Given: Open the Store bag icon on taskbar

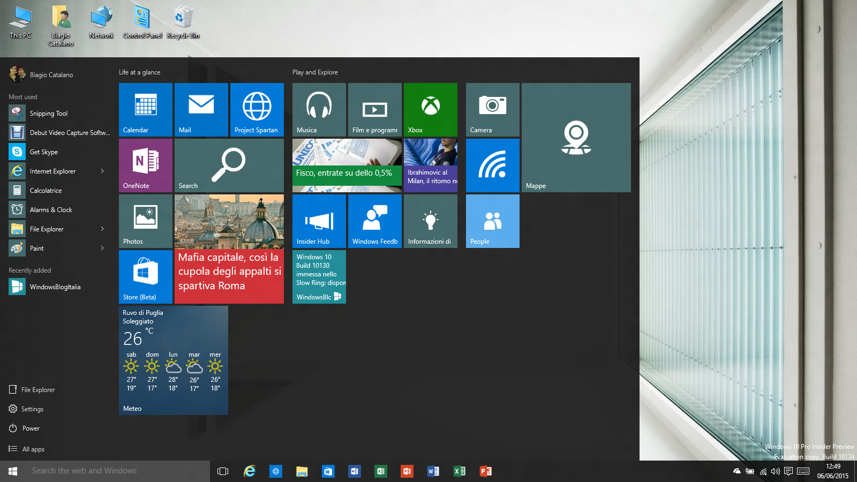Looking at the screenshot, I should [x=328, y=471].
